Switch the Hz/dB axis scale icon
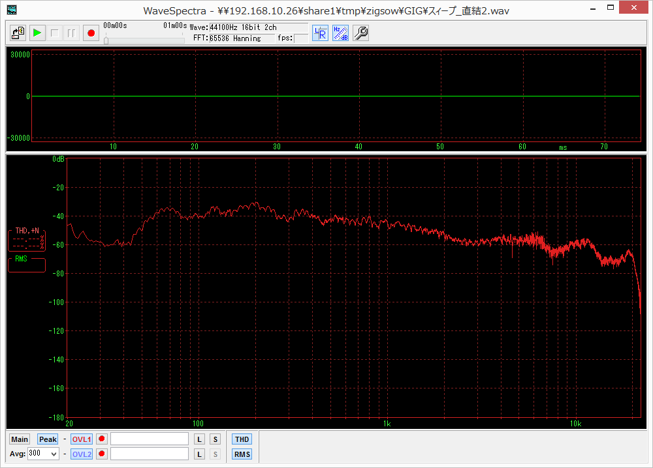This screenshot has height=468, width=653. [x=340, y=33]
